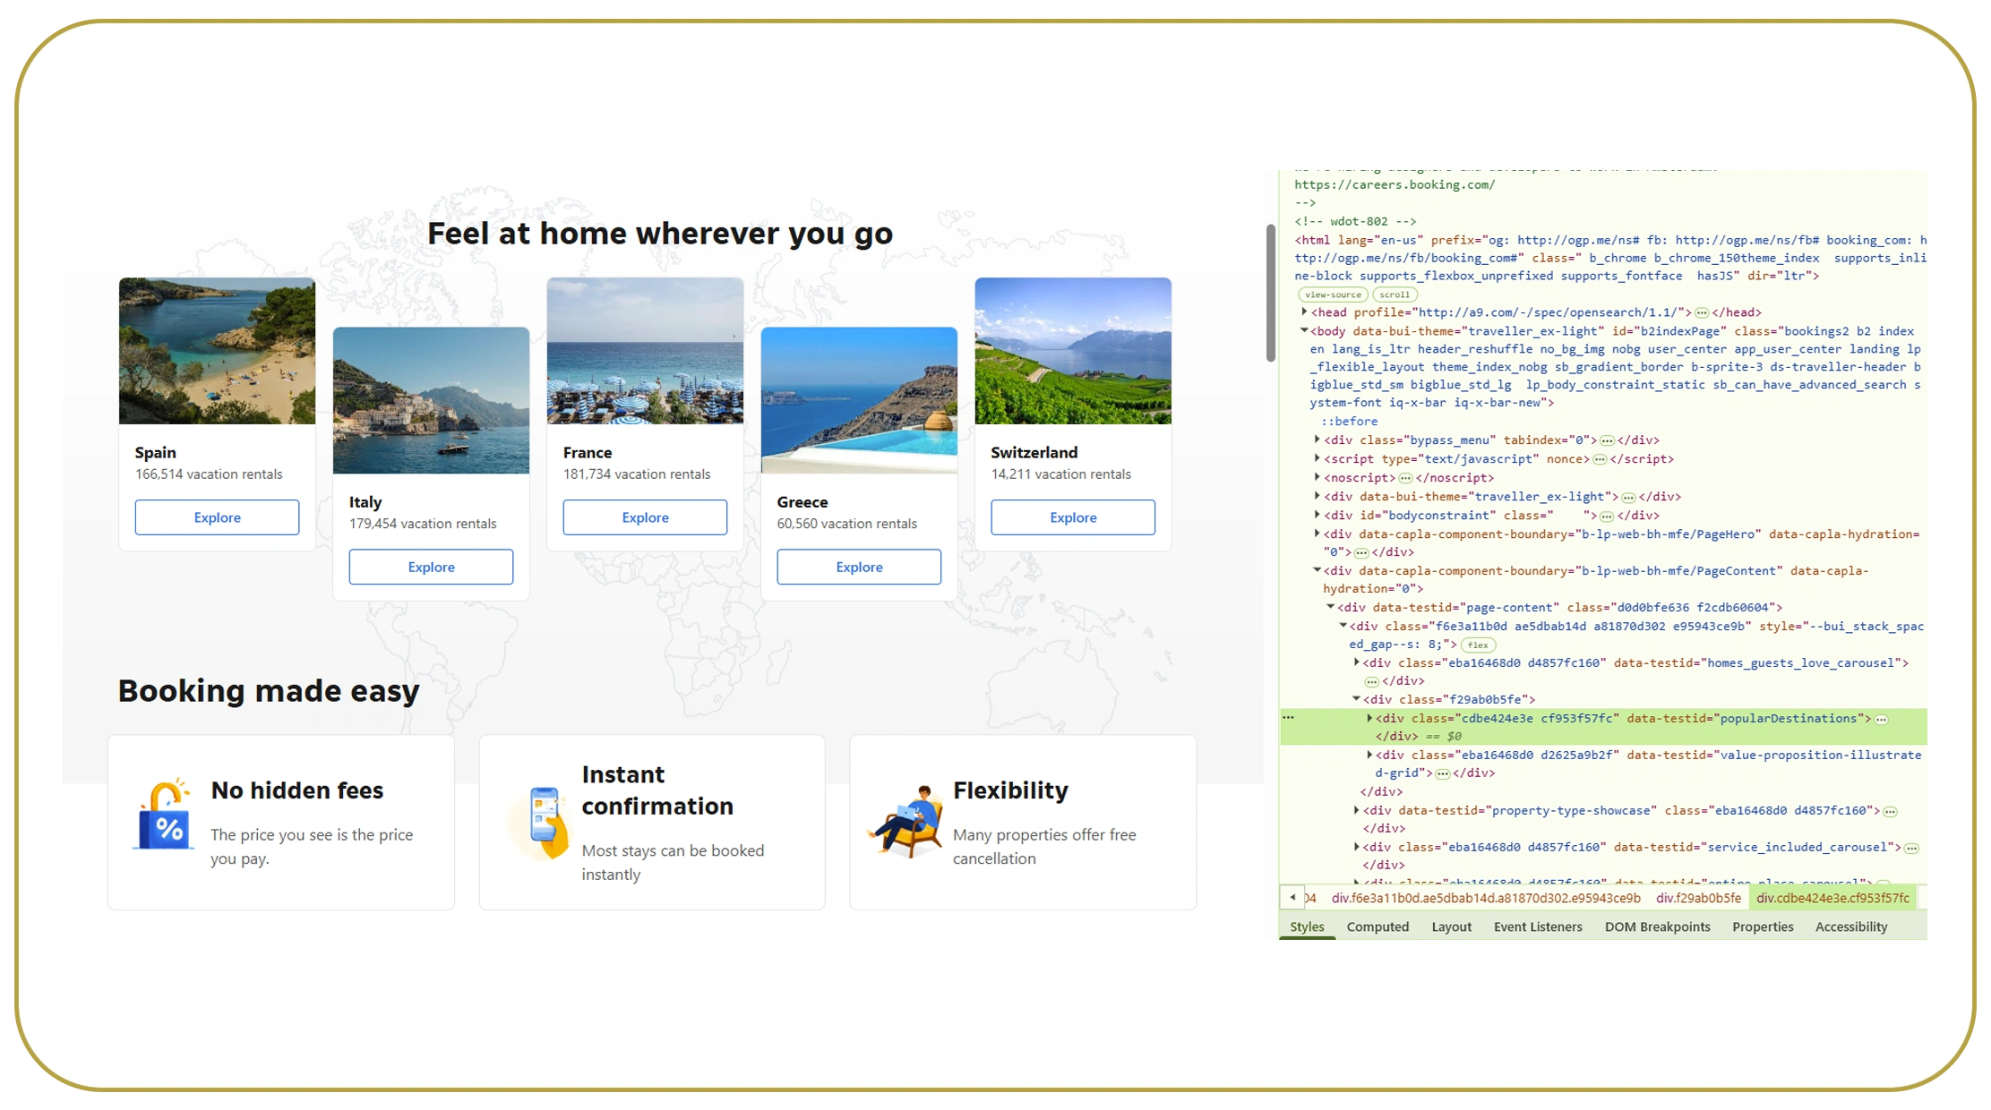Click Explore button under France
The width and height of the screenshot is (1991, 1110).
point(645,517)
